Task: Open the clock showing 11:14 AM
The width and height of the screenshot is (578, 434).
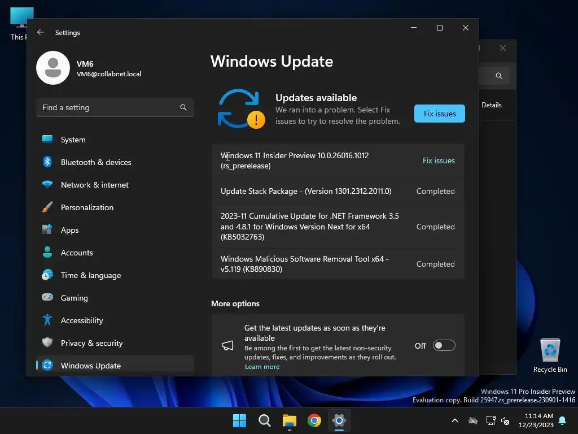Action: pyautogui.click(x=536, y=420)
